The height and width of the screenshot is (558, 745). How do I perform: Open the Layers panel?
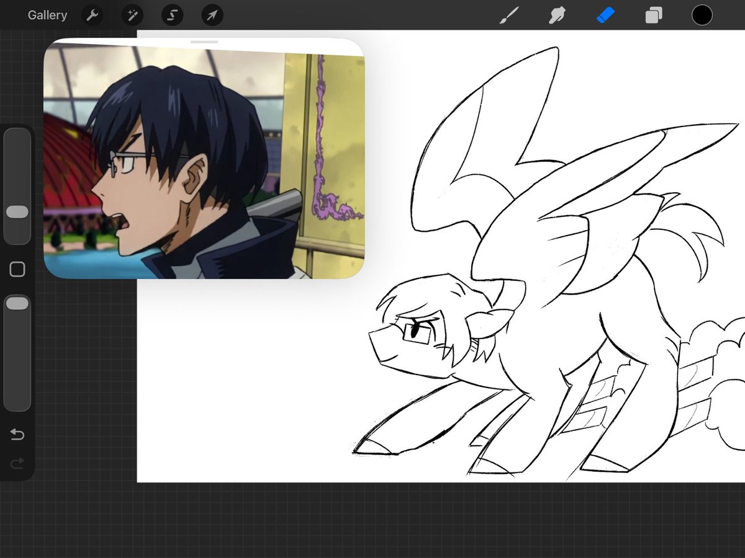point(653,15)
